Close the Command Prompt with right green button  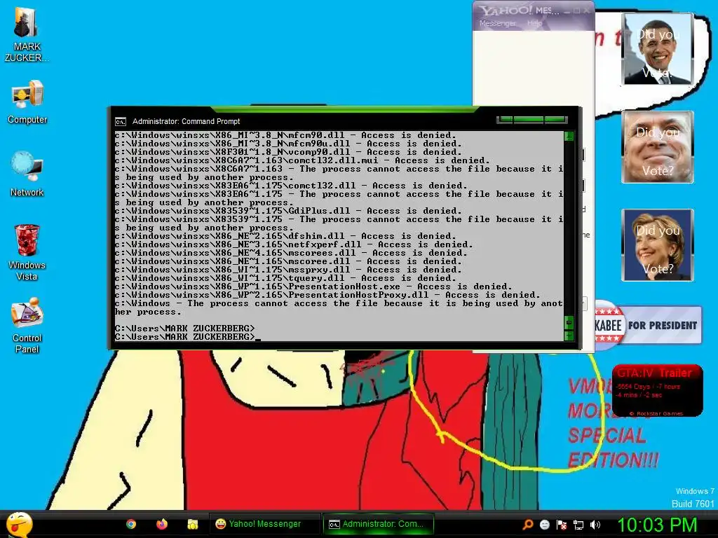tap(555, 119)
